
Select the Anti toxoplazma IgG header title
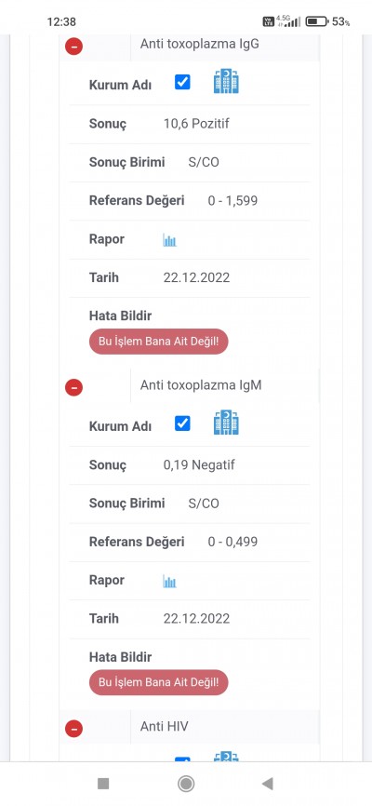point(199,44)
